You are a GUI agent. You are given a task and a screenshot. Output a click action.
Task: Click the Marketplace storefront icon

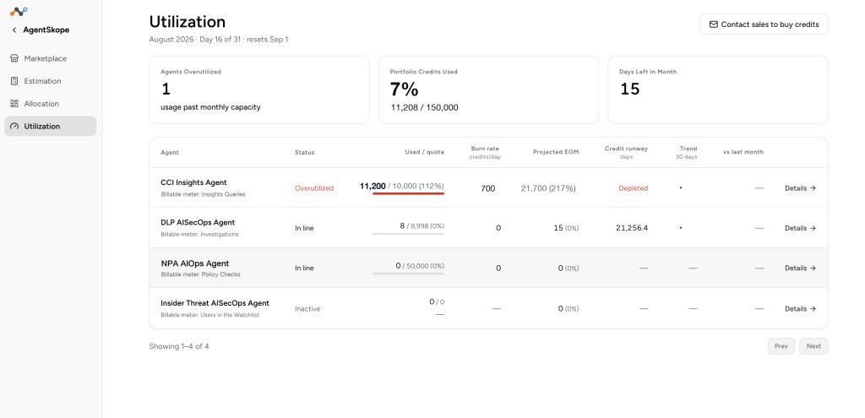pyautogui.click(x=14, y=58)
